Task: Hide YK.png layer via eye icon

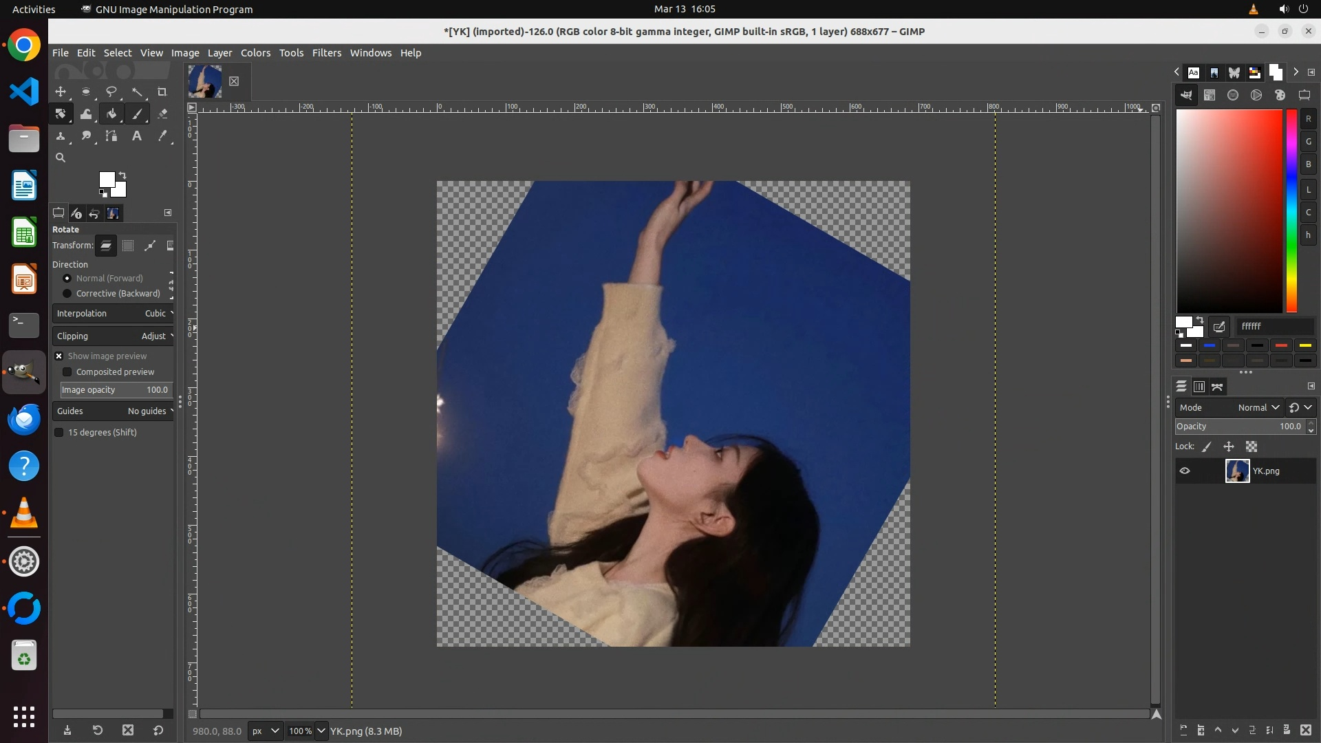Action: tap(1185, 471)
